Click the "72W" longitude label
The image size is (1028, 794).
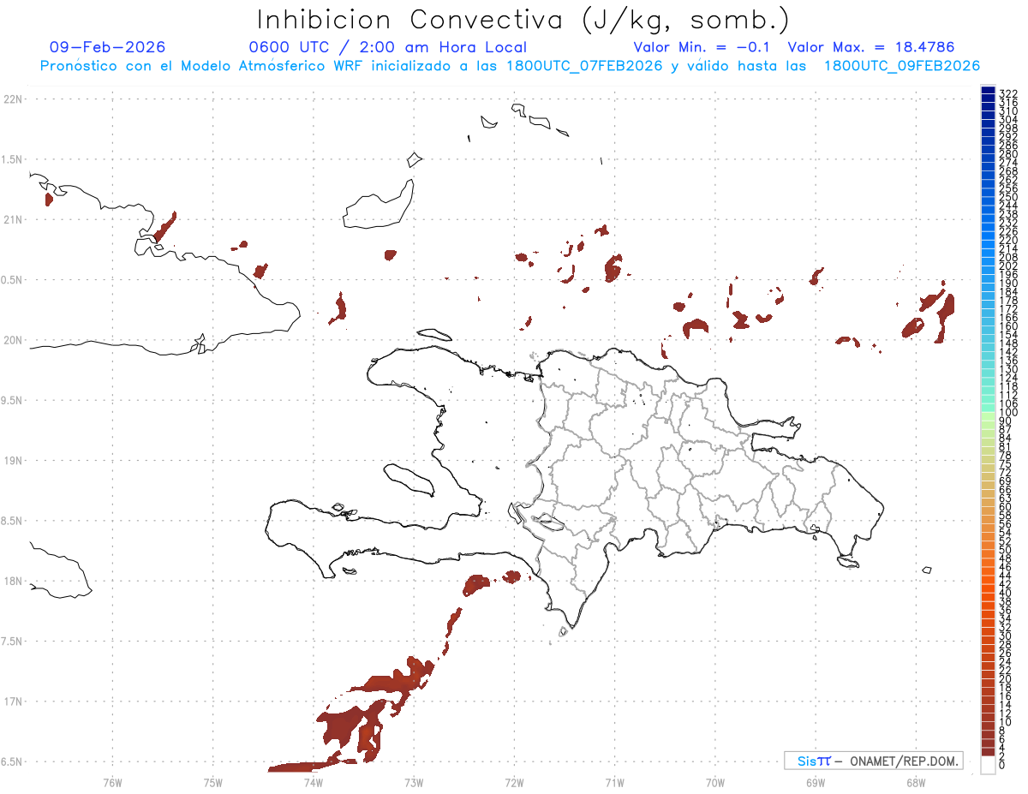pyautogui.click(x=514, y=782)
